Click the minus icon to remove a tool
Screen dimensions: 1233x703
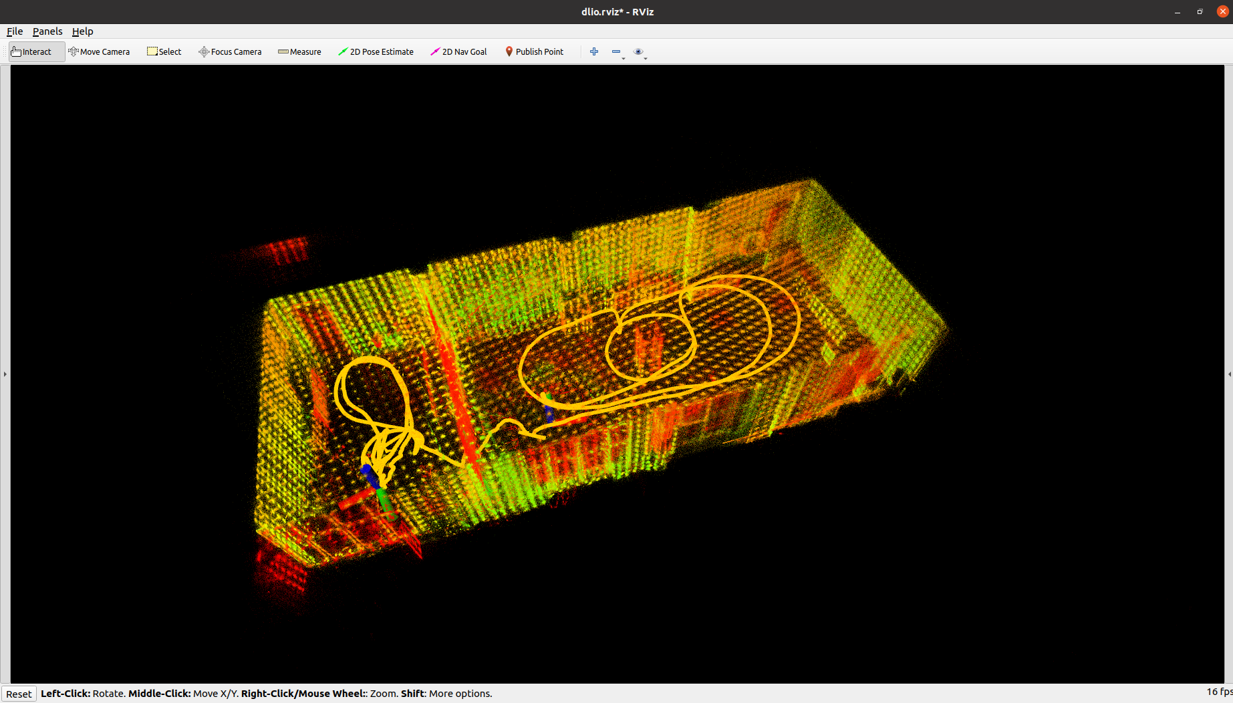615,51
